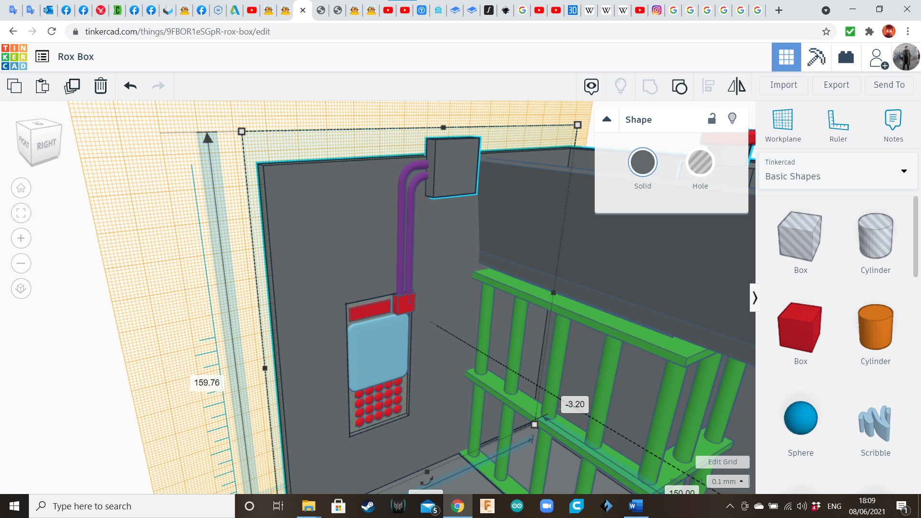921x518 pixels.
Task: Toggle shape visibility with the lightbulb icon
Action: 732,119
